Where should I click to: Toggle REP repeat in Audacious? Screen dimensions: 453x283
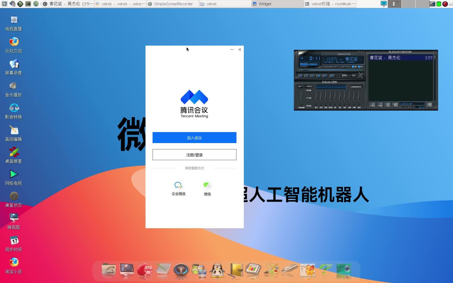click(x=353, y=75)
